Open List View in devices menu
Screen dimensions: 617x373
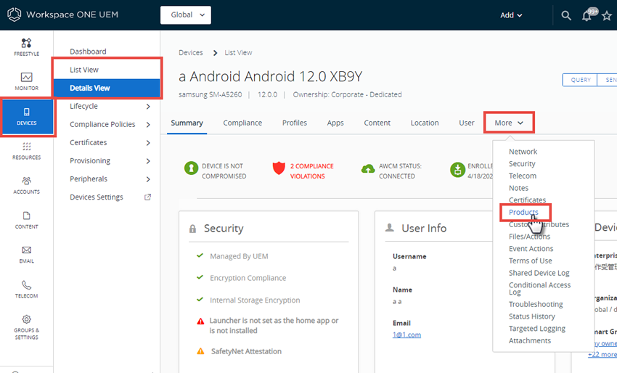[x=83, y=70]
